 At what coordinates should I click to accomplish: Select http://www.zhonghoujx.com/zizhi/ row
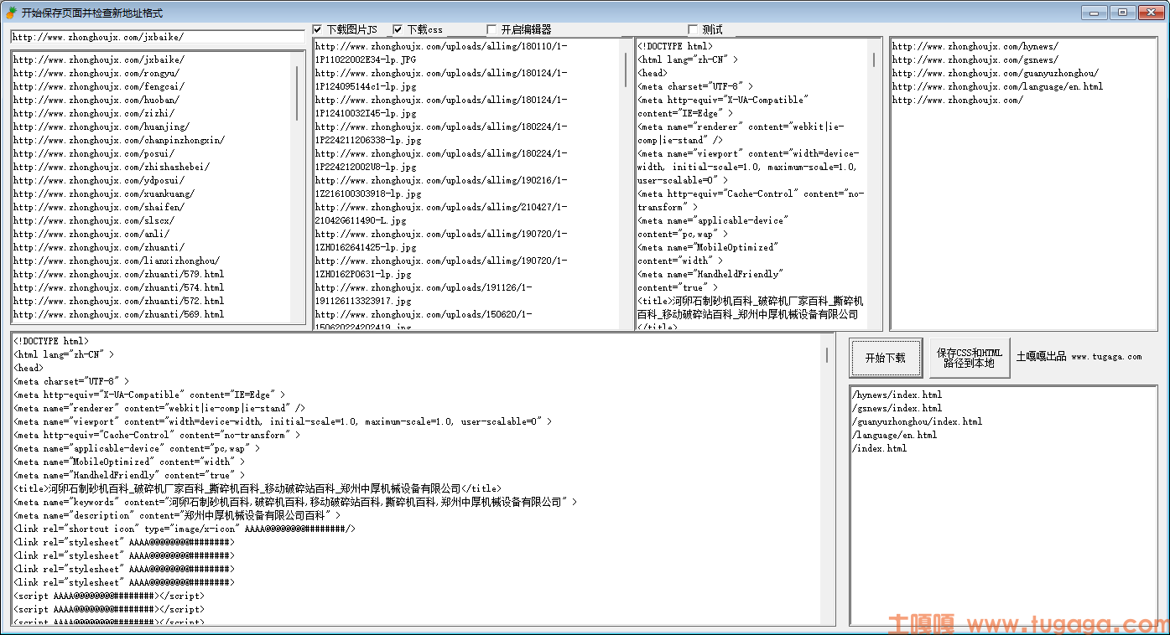(94, 113)
